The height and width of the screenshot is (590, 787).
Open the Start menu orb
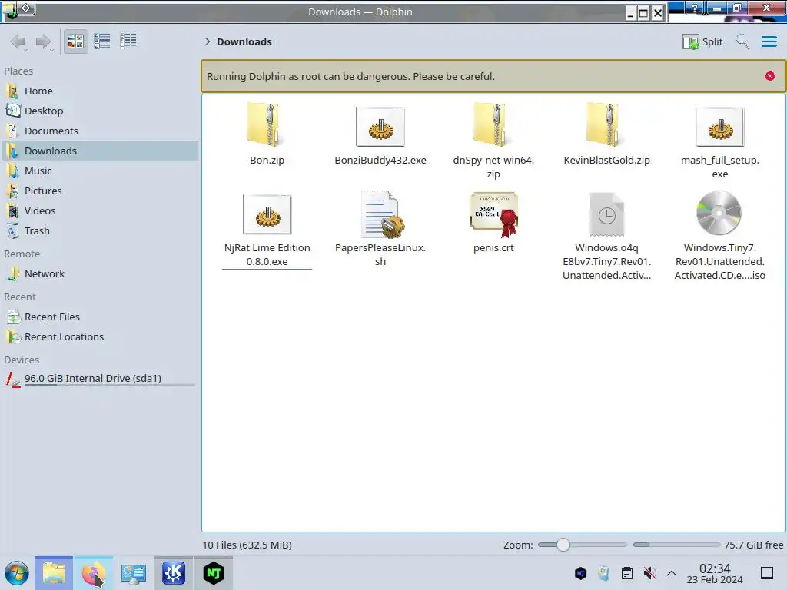tap(17, 573)
